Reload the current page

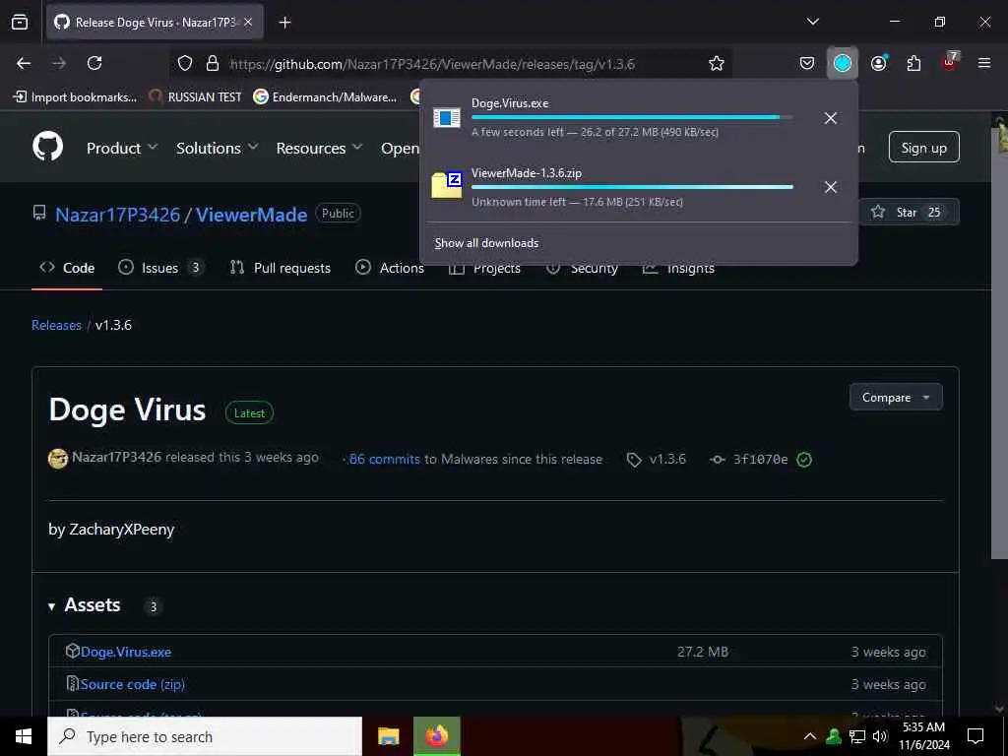(x=94, y=63)
